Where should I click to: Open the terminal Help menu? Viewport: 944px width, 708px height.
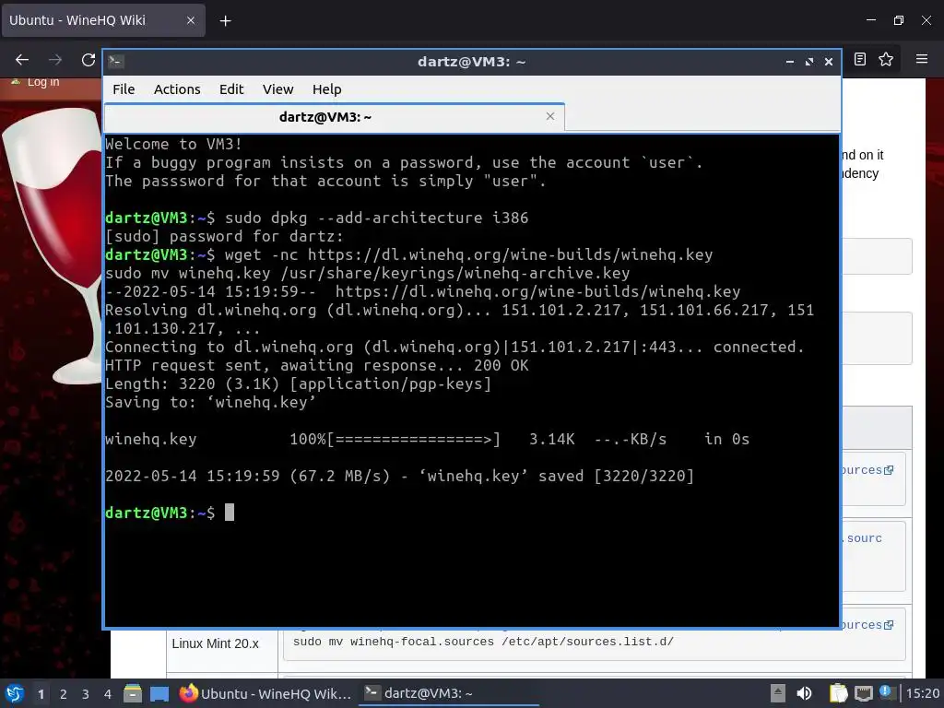pyautogui.click(x=327, y=89)
